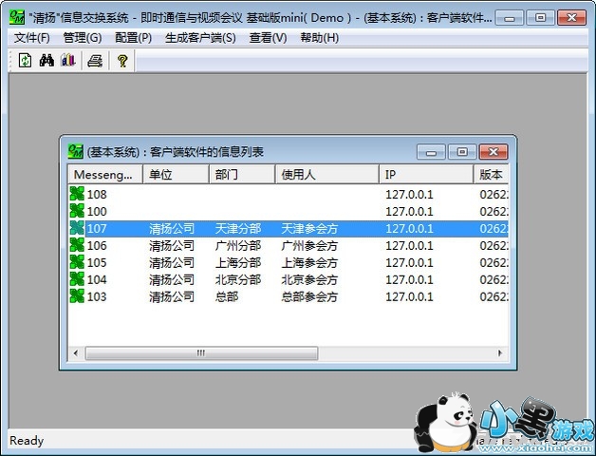Screen dimensions: 596x456
Task: Click 北京分部 department cell
Action: point(238,279)
